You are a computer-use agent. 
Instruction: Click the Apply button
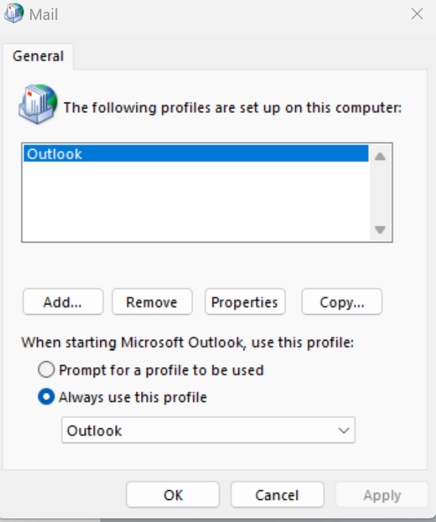[381, 495]
